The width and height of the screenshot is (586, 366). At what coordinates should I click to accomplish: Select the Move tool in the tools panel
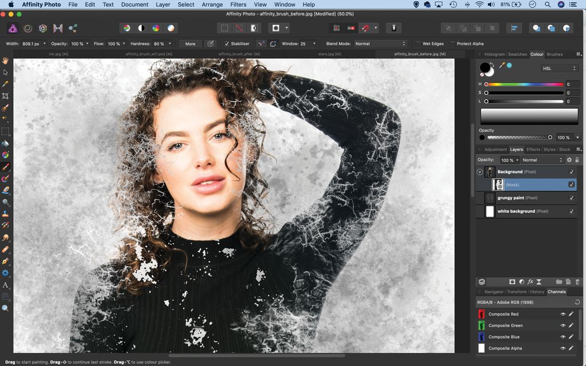pyautogui.click(x=6, y=72)
